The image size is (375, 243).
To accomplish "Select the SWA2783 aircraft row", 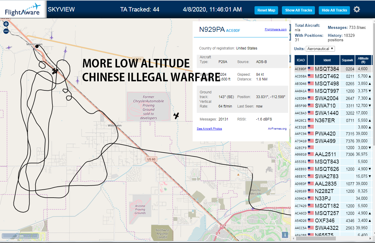I will click(333, 176).
